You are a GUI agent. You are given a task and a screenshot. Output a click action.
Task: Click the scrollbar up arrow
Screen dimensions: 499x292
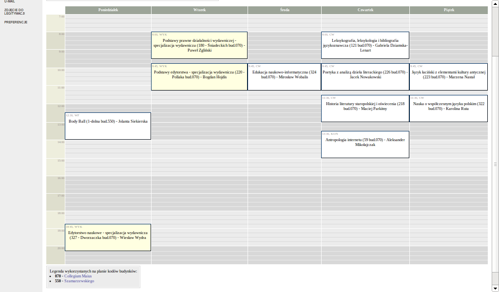[495, 2]
